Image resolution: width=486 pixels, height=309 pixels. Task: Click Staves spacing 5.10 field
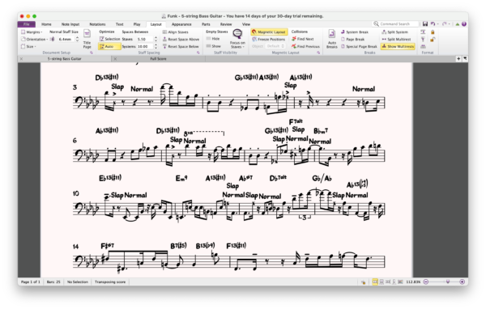click(x=145, y=39)
